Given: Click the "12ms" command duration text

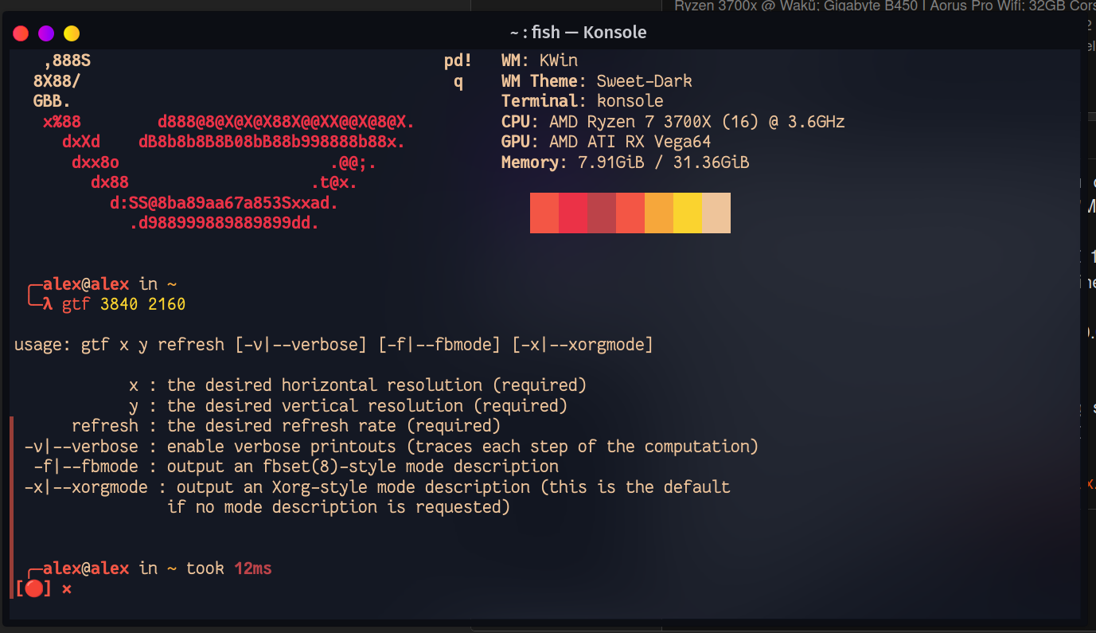Looking at the screenshot, I should pos(253,568).
